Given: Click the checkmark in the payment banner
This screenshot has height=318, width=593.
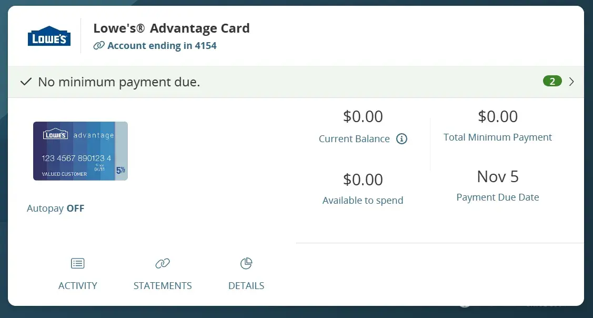Looking at the screenshot, I should click(26, 82).
